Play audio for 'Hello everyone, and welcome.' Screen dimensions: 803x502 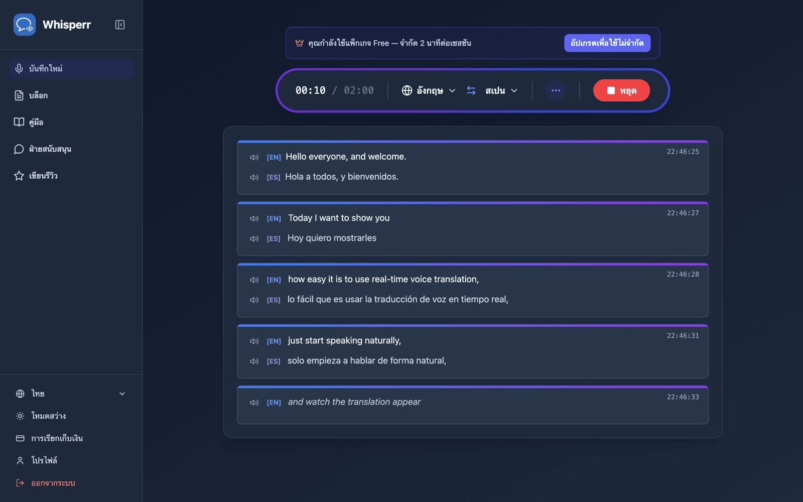254,157
